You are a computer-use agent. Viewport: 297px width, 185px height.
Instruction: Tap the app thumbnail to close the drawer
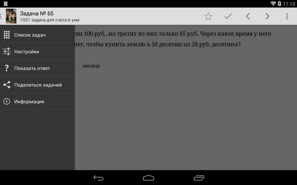(x=11, y=16)
